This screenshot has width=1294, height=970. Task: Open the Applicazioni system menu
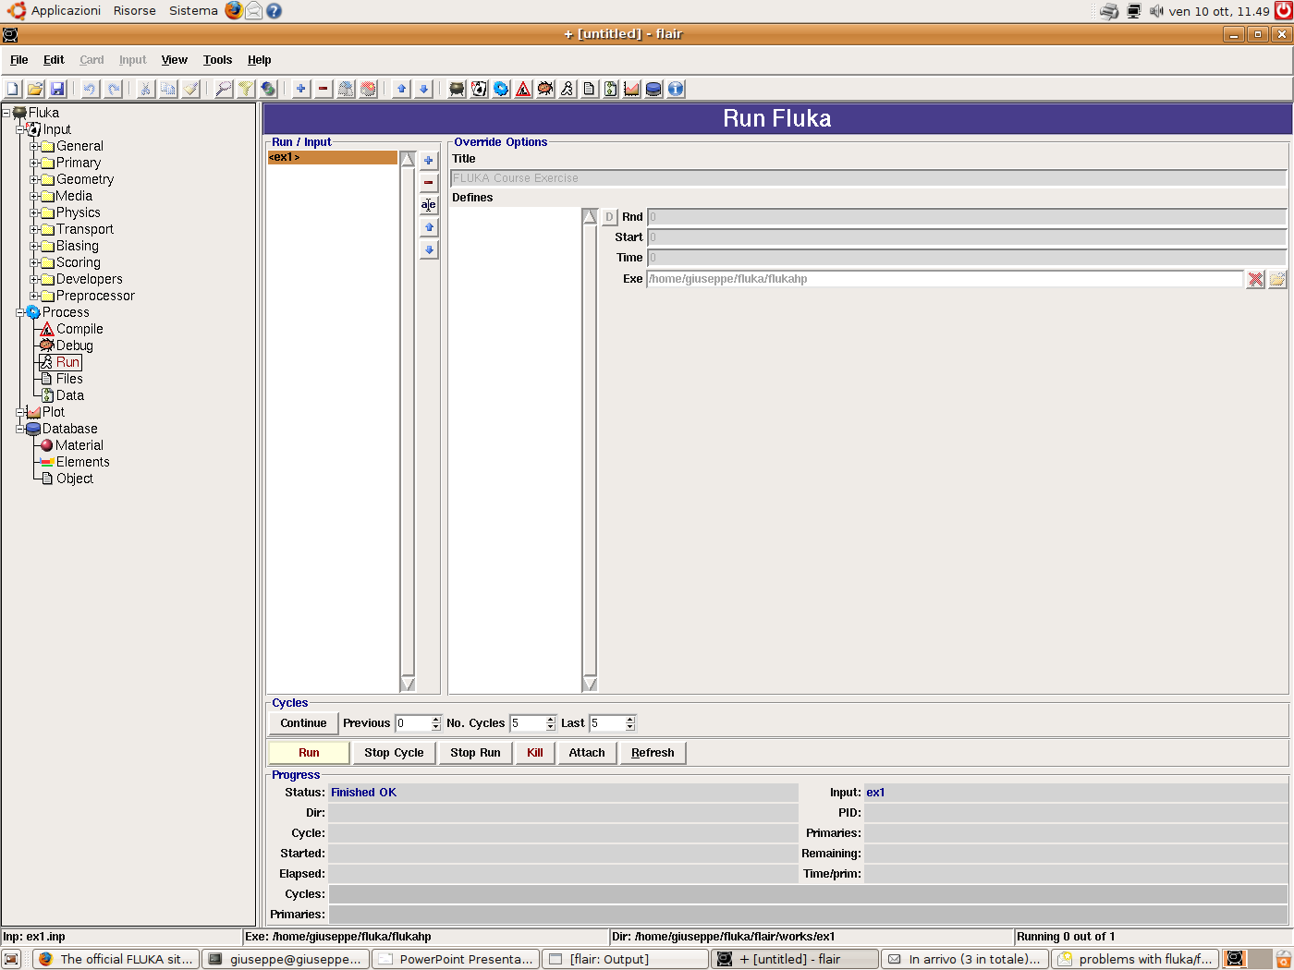click(x=66, y=11)
